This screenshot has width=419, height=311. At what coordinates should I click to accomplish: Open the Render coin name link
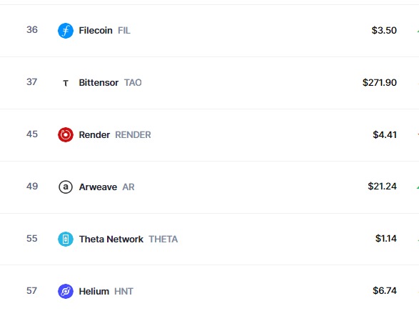tap(94, 135)
